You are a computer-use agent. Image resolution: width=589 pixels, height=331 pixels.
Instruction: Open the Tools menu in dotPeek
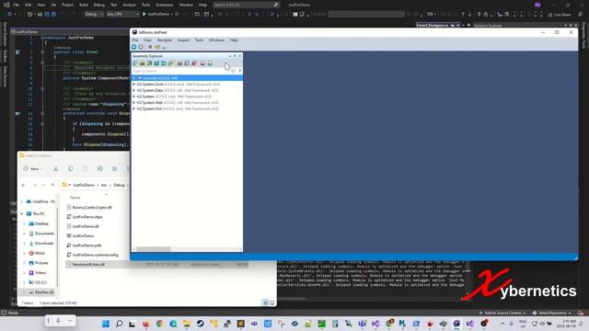[x=199, y=40]
